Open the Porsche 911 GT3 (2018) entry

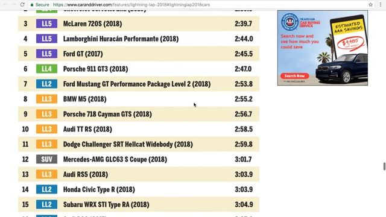tap(95, 69)
